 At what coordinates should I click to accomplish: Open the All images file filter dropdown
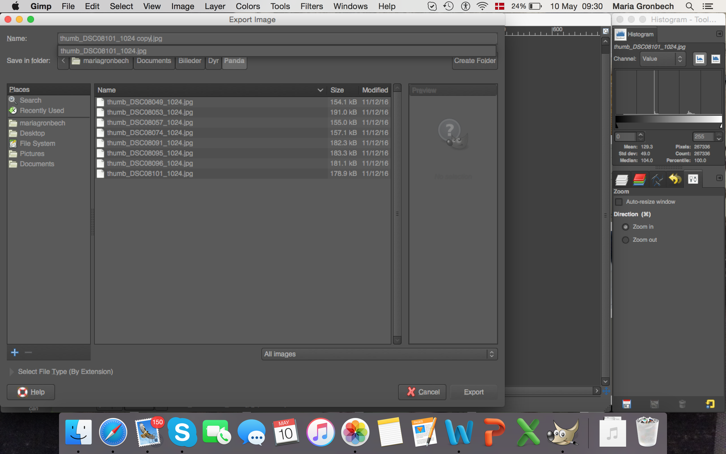pyautogui.click(x=379, y=354)
